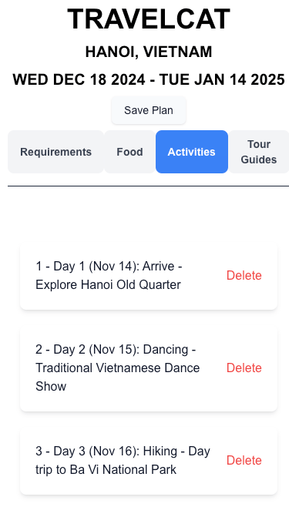Click the 'trip to Ba Vi National Park' line
This screenshot has width=289, height=507.
coord(106,470)
